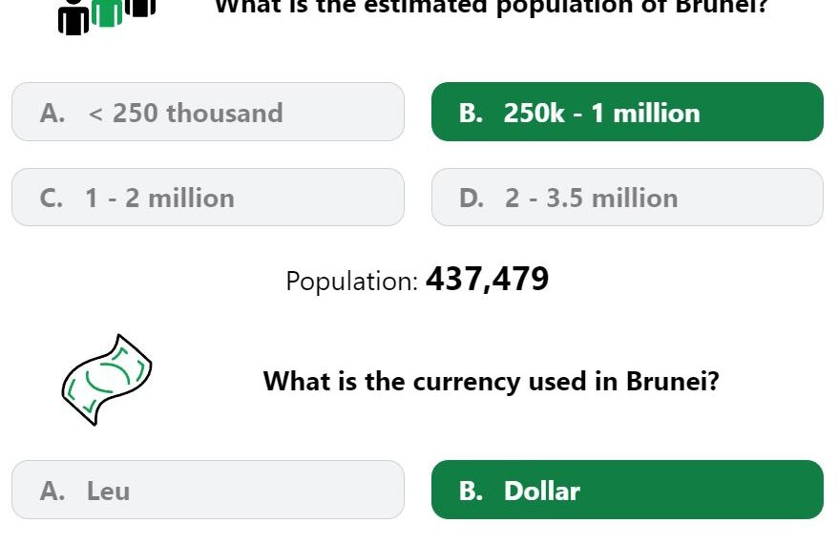Click the green banknote currency icon
This screenshot has height=544, width=838.
pyautogui.click(x=107, y=380)
